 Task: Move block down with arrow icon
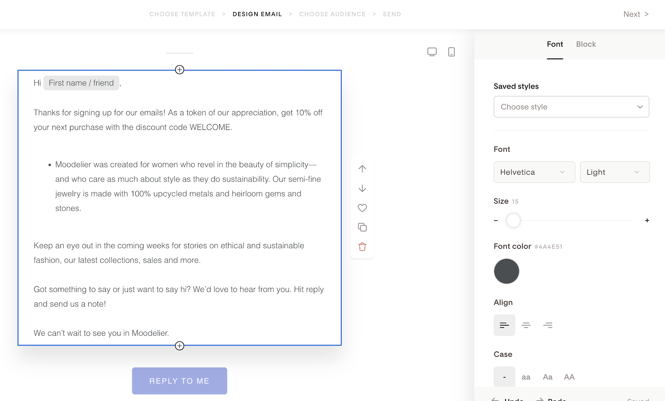(362, 188)
